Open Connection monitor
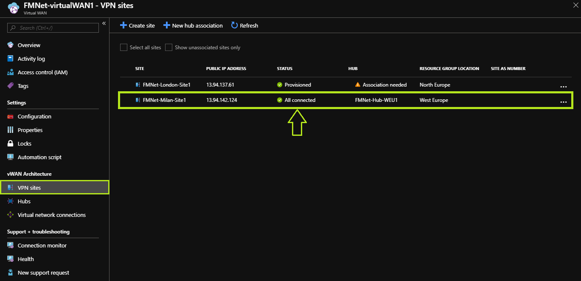 tap(42, 245)
